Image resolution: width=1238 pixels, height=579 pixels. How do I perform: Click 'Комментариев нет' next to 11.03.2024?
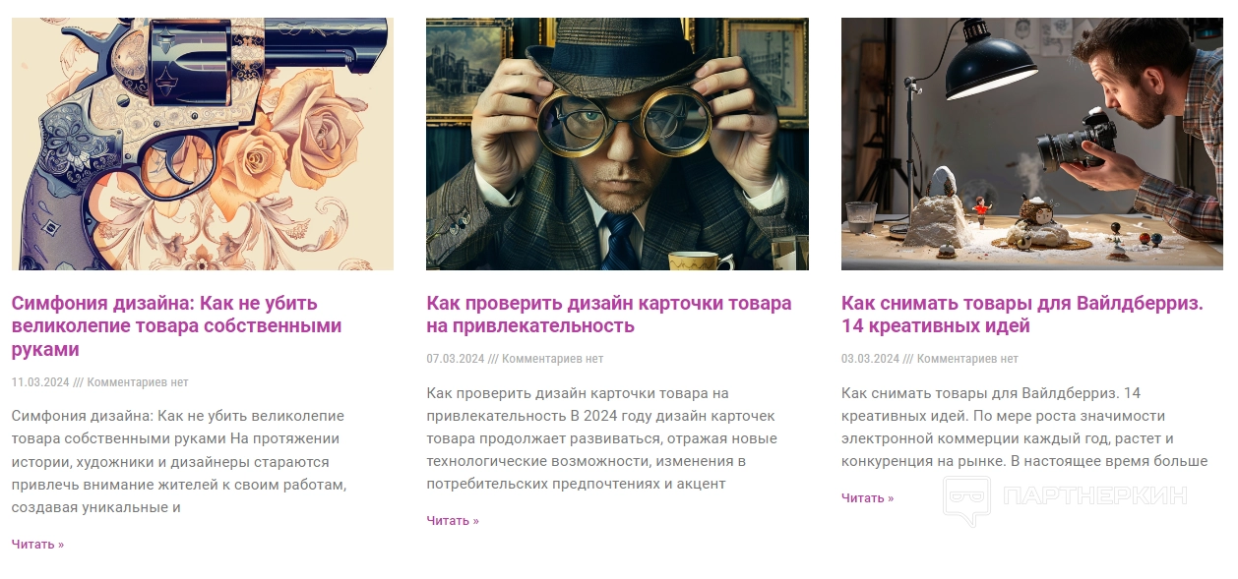pyautogui.click(x=138, y=381)
